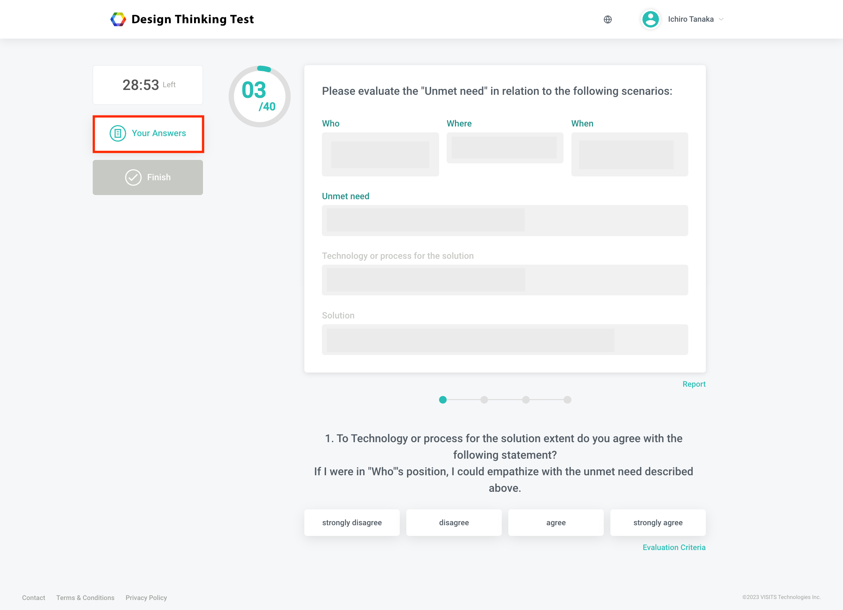Click the Design Thinking Test hexagon logo
Screen dimensions: 843x610
tap(118, 19)
